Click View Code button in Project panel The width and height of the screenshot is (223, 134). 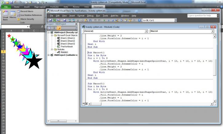click(x=50, y=28)
